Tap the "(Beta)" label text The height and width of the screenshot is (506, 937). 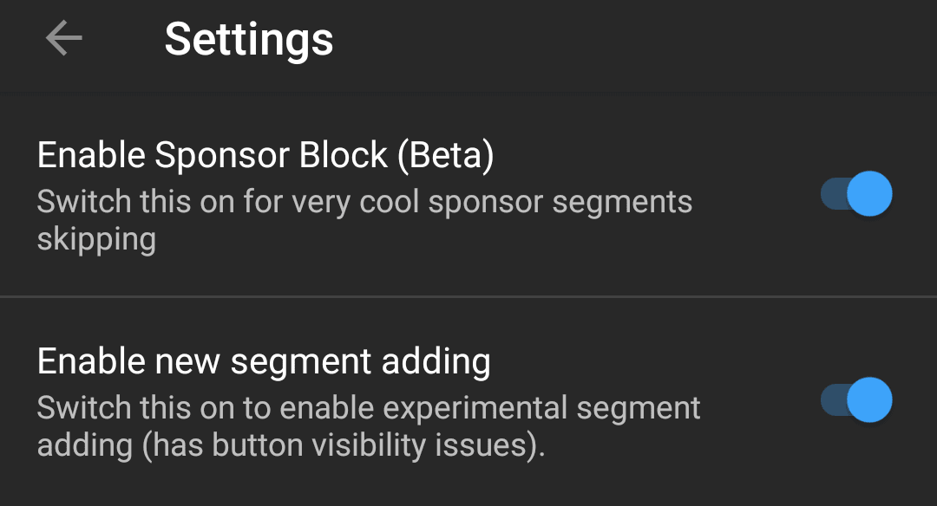[x=446, y=155]
